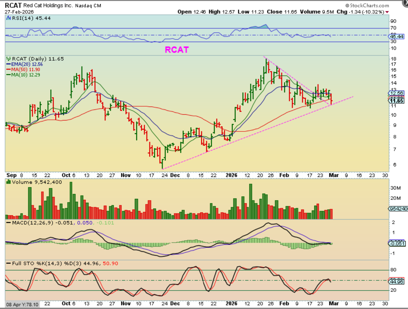Click the RCAT (Daily) 11.65 legend entry
The image size is (408, 309).
point(38,59)
